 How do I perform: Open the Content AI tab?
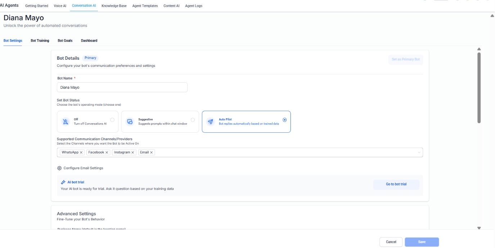point(171,6)
